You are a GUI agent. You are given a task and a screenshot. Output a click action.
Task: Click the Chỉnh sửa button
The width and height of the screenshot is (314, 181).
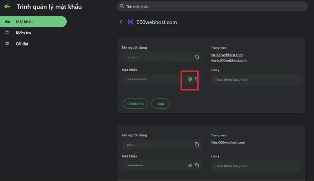[x=135, y=104]
